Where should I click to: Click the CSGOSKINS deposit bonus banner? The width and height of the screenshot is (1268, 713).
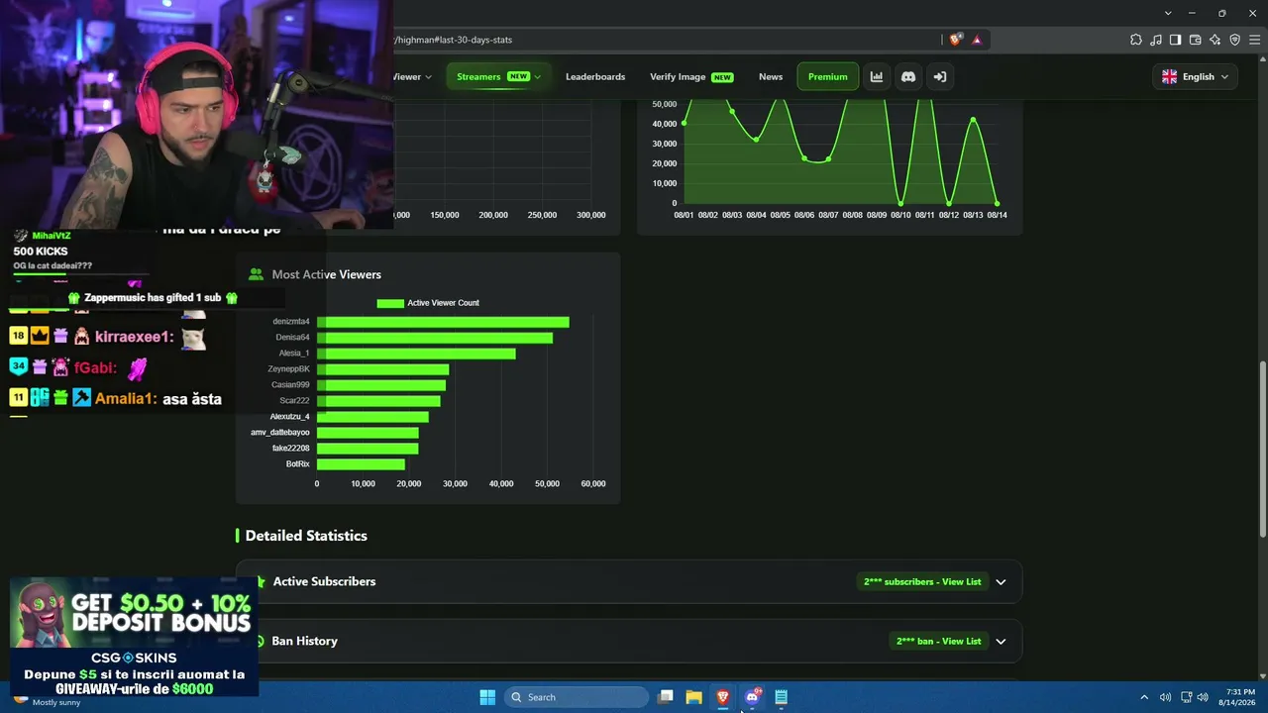[x=134, y=638]
